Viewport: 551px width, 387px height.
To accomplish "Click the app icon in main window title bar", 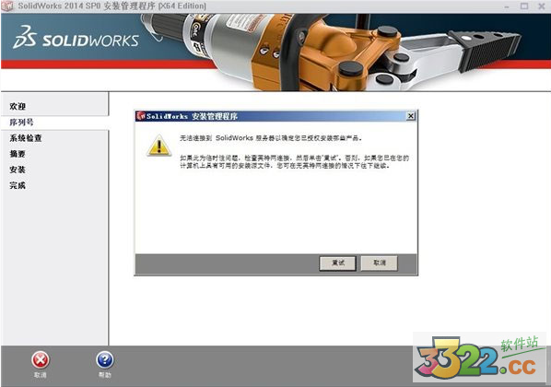I will [x=7, y=6].
